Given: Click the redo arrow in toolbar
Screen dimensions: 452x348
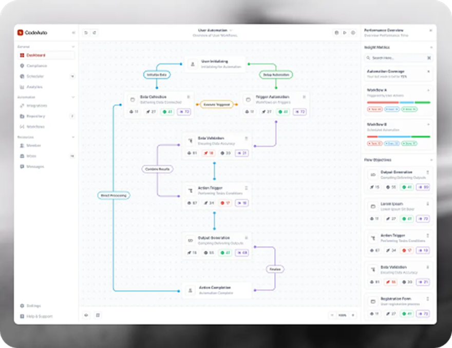Looking at the screenshot, I should click(x=95, y=32).
